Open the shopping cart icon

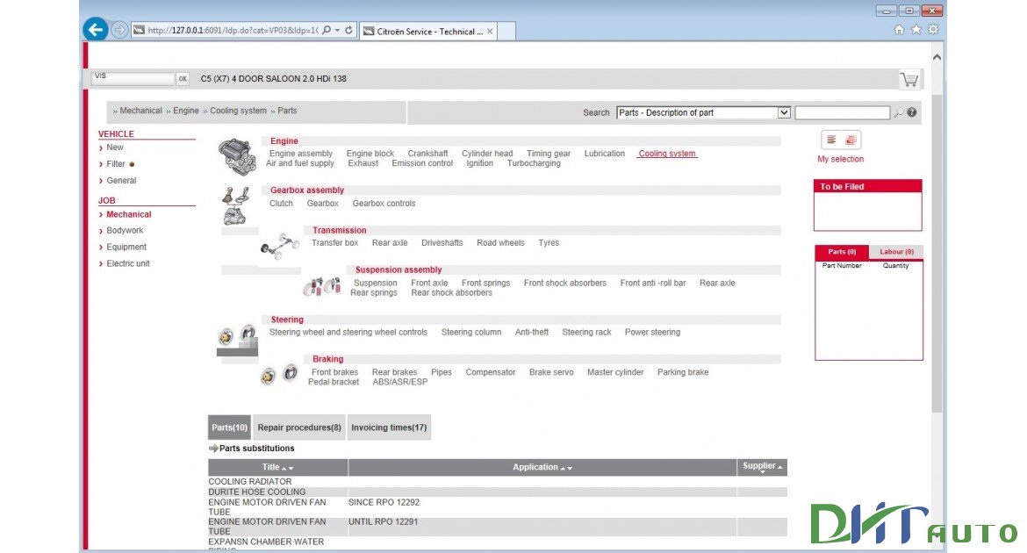coord(909,79)
